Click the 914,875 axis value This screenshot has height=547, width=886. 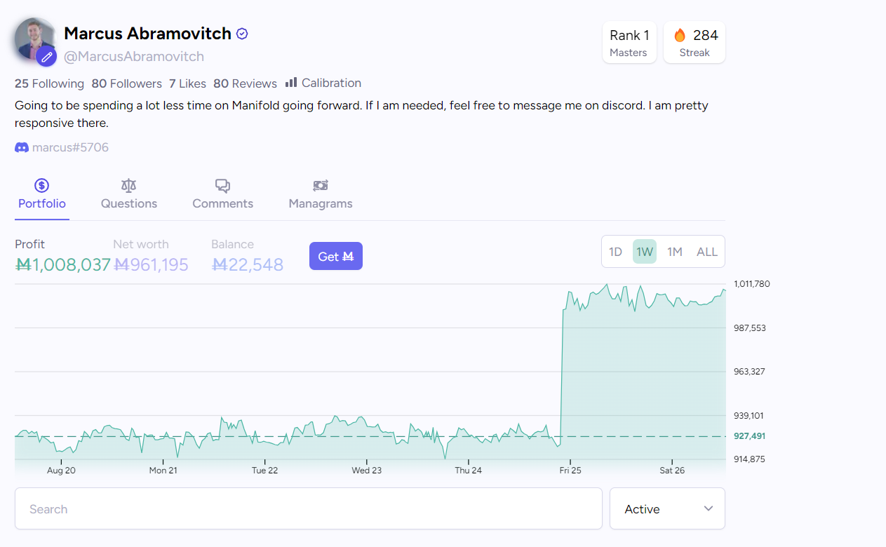[749, 459]
